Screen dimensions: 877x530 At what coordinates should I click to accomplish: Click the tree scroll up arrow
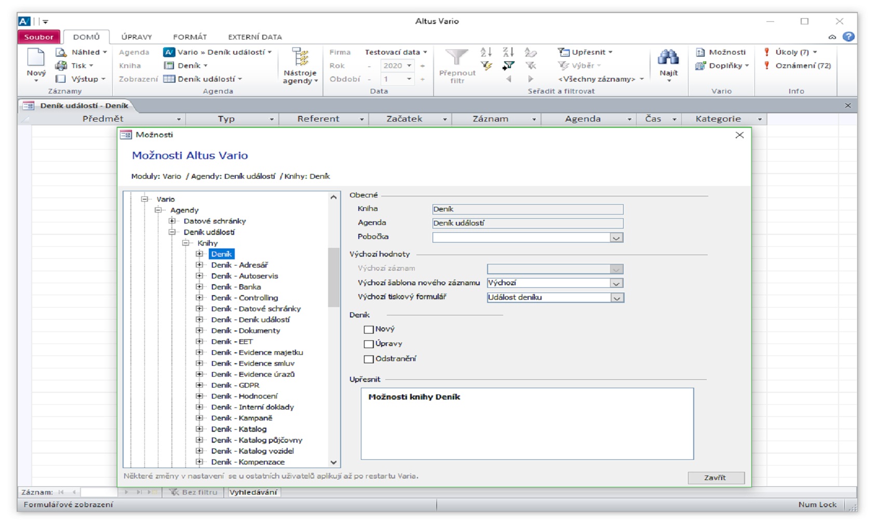coord(333,197)
